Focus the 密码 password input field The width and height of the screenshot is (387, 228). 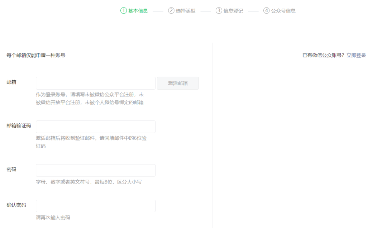96,170
